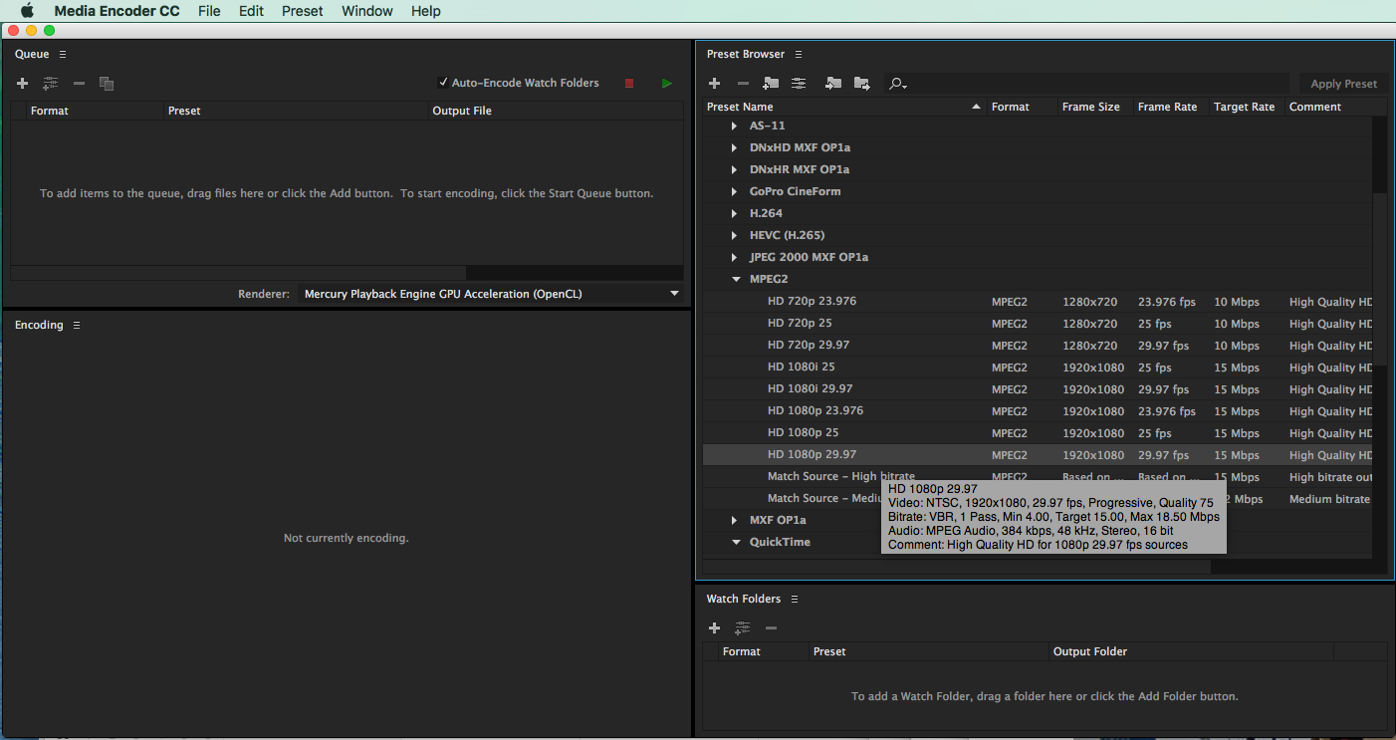
Task: Click the Preset Browser vertical scrollbar
Action: (x=1379, y=279)
